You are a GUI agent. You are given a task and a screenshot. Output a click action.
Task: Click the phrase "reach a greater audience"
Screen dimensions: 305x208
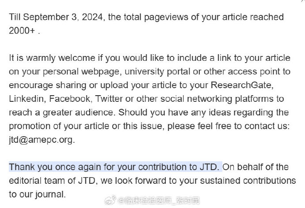[61, 113]
